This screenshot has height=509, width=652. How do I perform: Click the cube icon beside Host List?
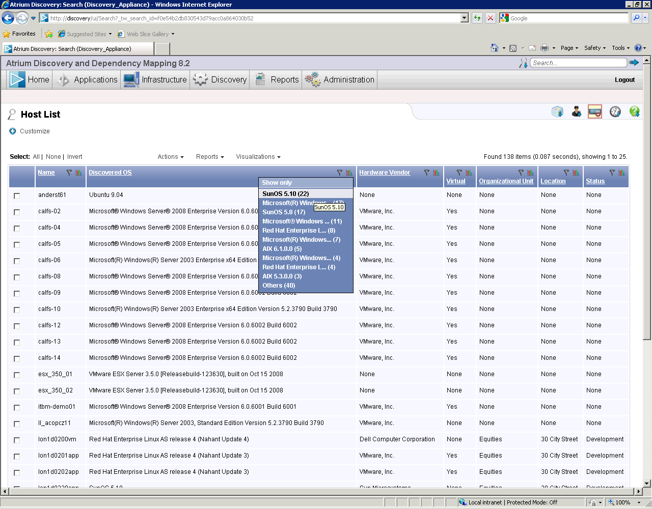(x=557, y=111)
